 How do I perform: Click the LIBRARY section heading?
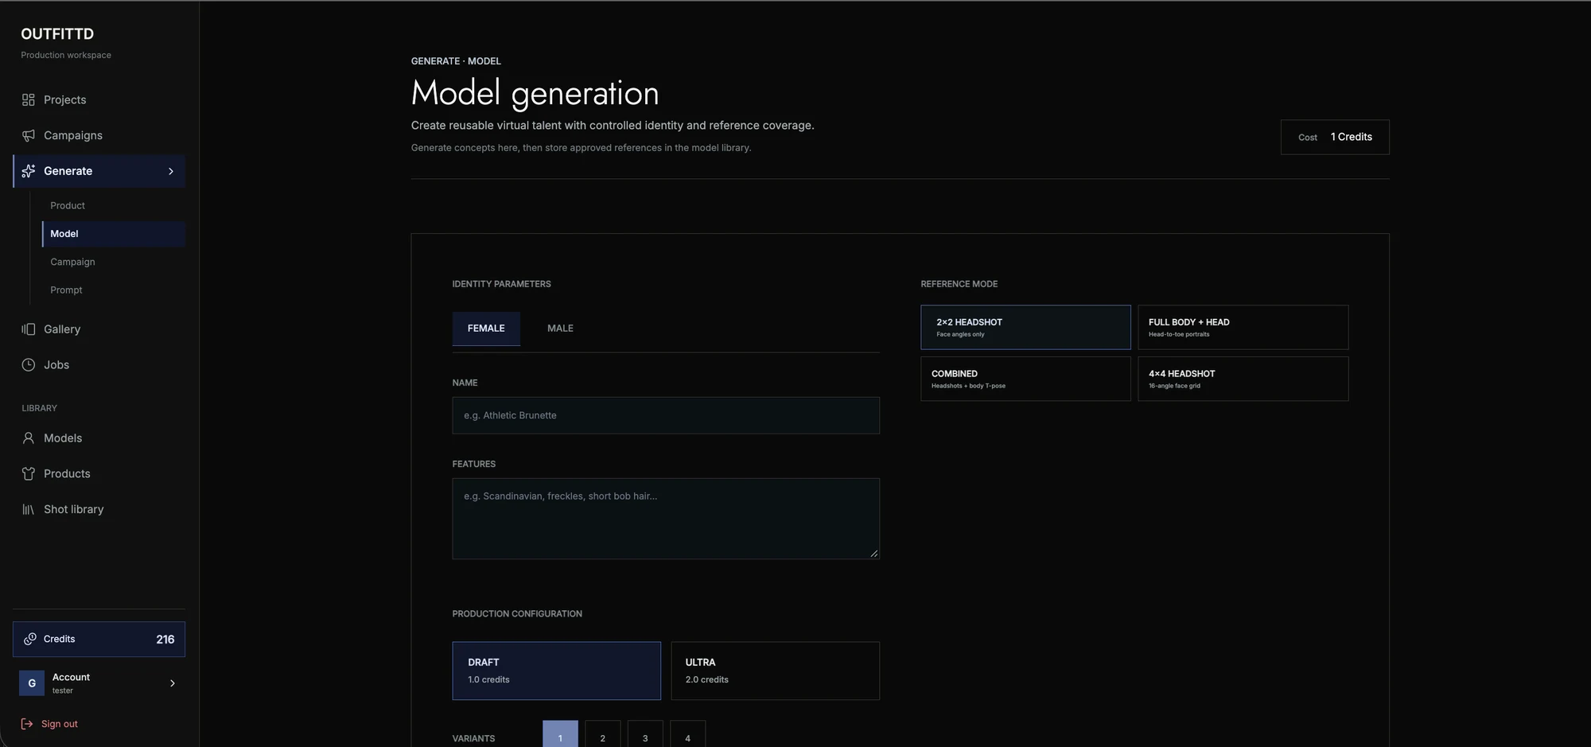(x=39, y=408)
